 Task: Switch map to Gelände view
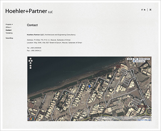[x=142, y=59]
